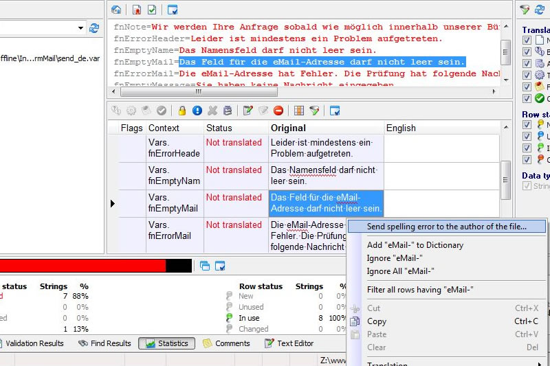Click refresh icon beside the left dropdown
The width and height of the screenshot is (550, 366).
tap(94, 28)
